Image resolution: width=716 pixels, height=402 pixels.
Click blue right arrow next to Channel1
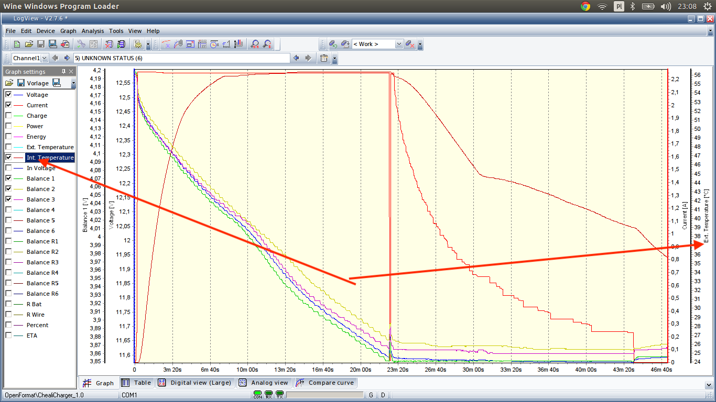pyautogui.click(x=67, y=58)
